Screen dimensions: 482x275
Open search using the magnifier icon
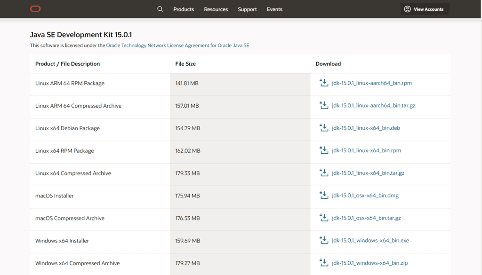click(x=160, y=8)
